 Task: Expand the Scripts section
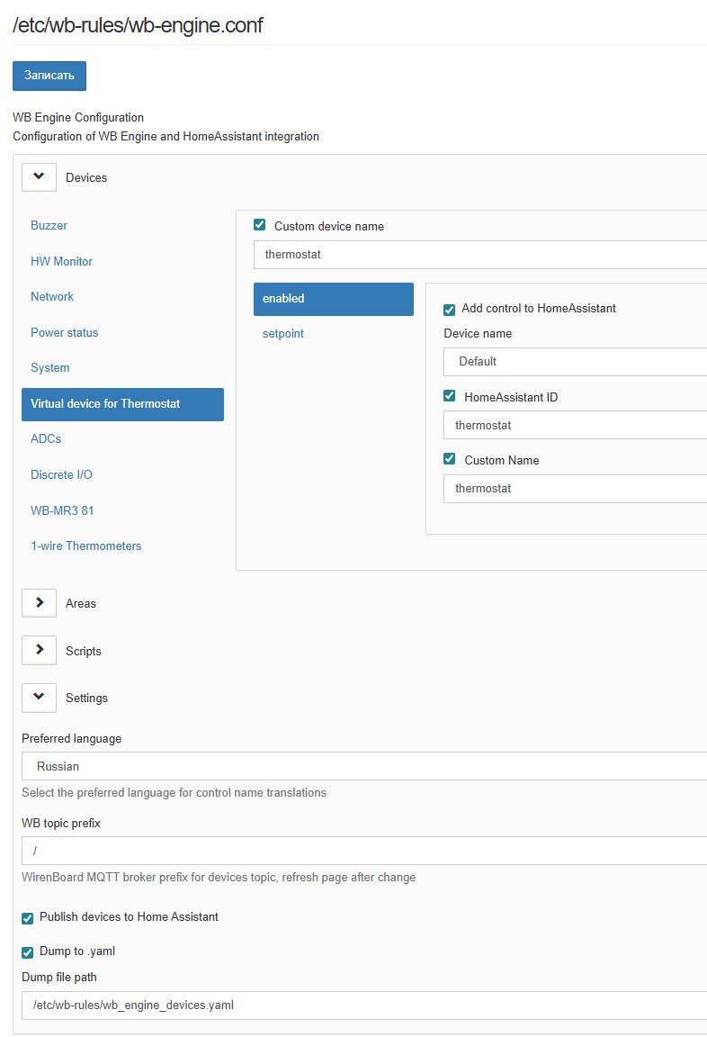coord(39,650)
